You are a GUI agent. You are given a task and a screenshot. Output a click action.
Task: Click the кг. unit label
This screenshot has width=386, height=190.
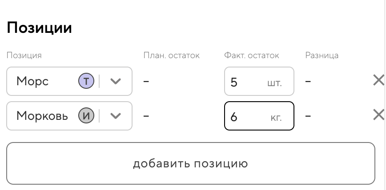[276, 118]
